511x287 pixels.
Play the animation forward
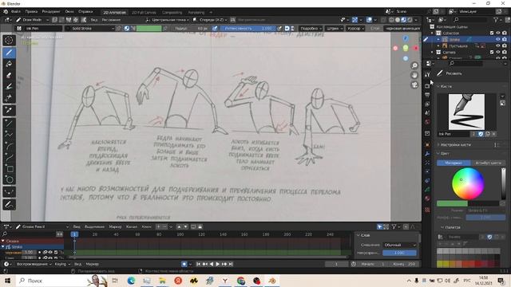pos(218,264)
